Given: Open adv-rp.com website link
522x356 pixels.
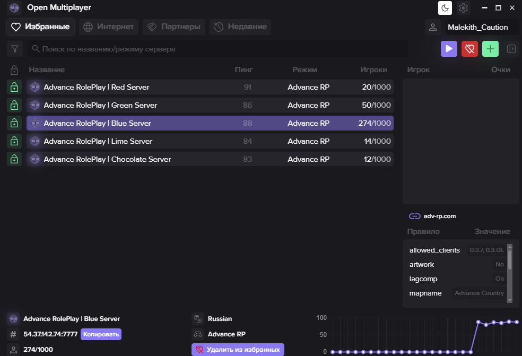Looking at the screenshot, I should click(x=439, y=216).
